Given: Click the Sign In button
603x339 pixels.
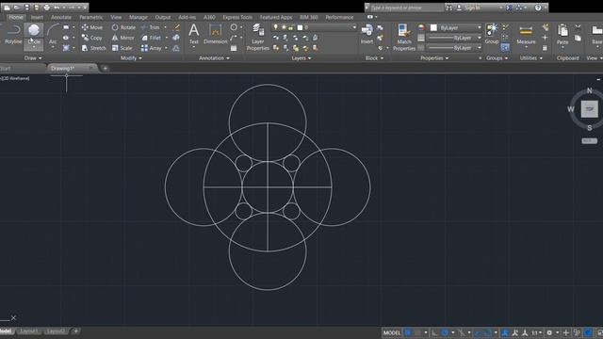Looking at the screenshot, I should coord(473,8).
